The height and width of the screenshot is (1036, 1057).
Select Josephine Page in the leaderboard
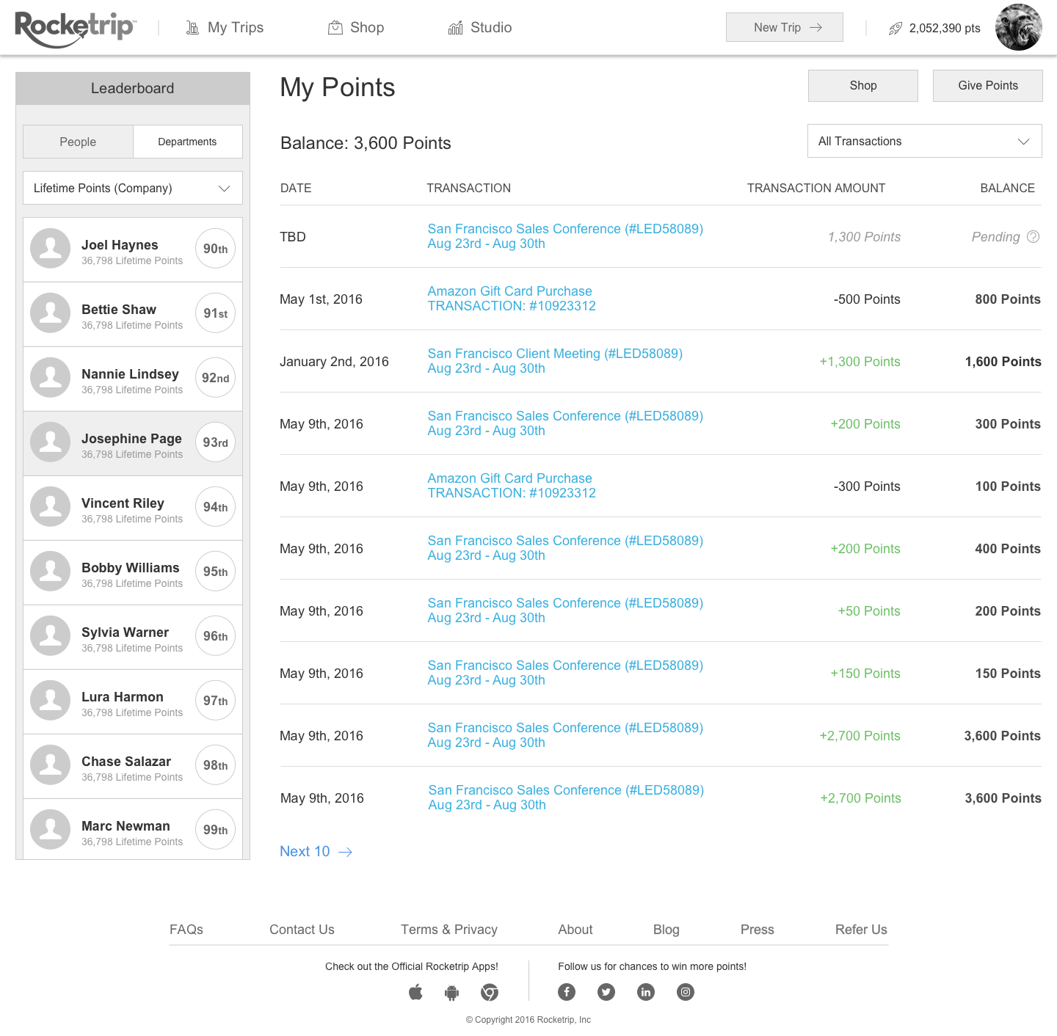coord(133,444)
